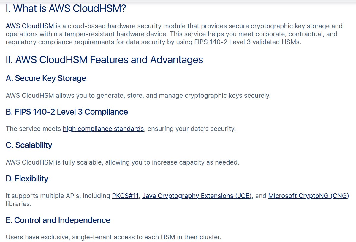This screenshot has height=242, width=356.
Task: Click text 'operations within a tamper-resistant hardware device'
Action: point(87,34)
